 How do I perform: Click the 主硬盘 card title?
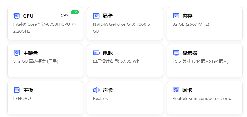click(x=31, y=53)
